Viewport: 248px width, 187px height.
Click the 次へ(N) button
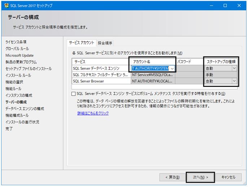200,177
